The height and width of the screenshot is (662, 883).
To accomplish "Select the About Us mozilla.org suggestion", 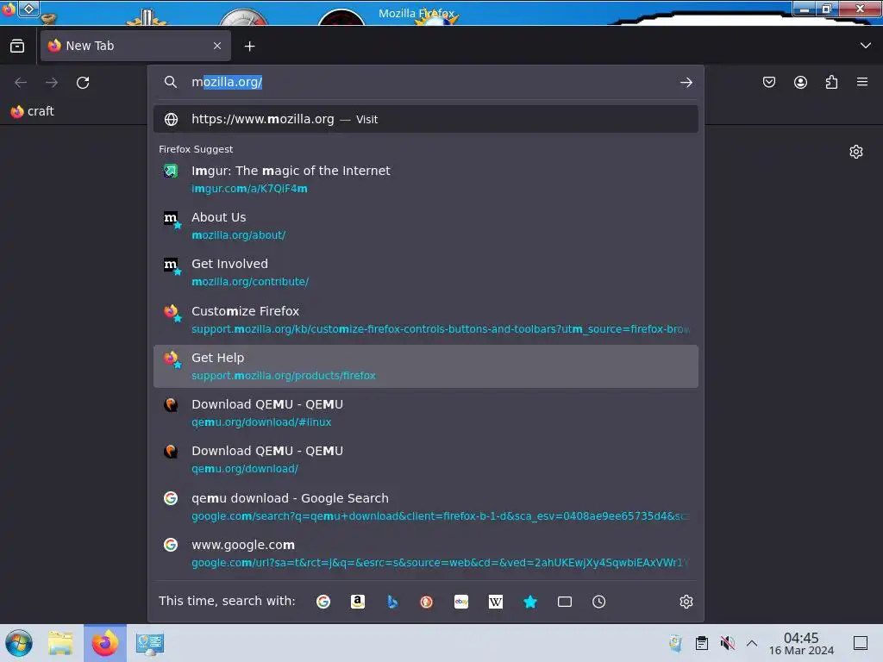I will pos(426,226).
